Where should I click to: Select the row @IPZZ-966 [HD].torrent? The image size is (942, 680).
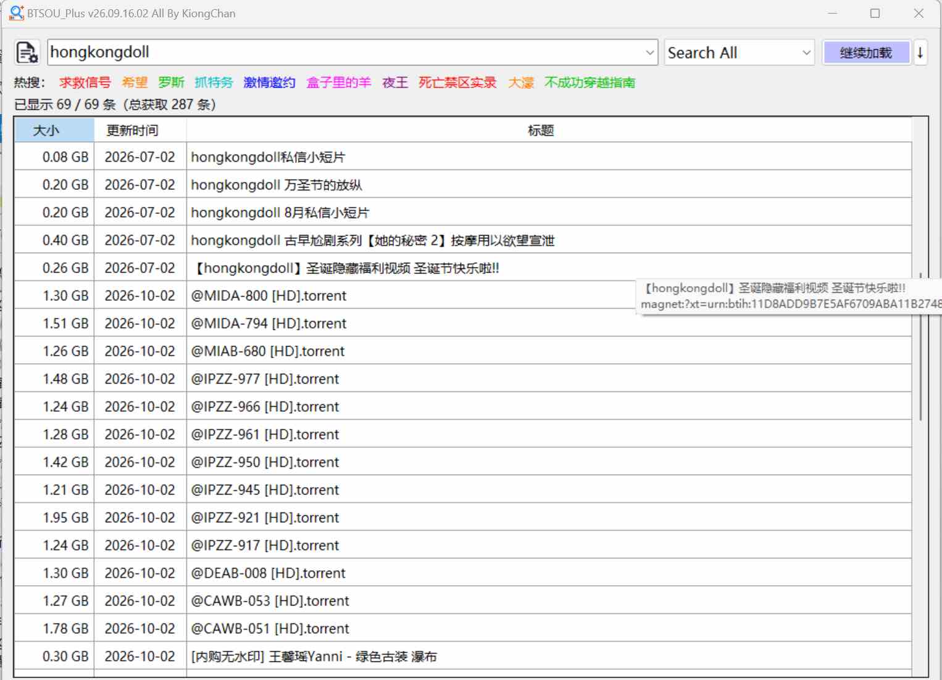(463, 407)
